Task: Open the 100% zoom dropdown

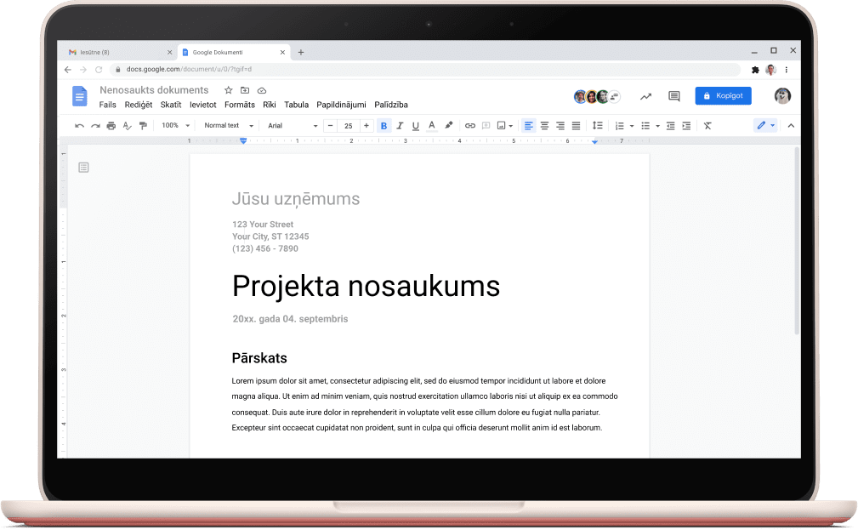Action: pyautogui.click(x=175, y=126)
